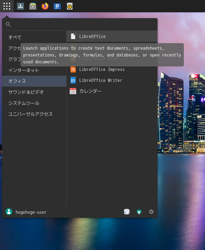The width and height of the screenshot is (205, 250).
Task: Launch LibreOffice Writer
Action: [x=112, y=80]
